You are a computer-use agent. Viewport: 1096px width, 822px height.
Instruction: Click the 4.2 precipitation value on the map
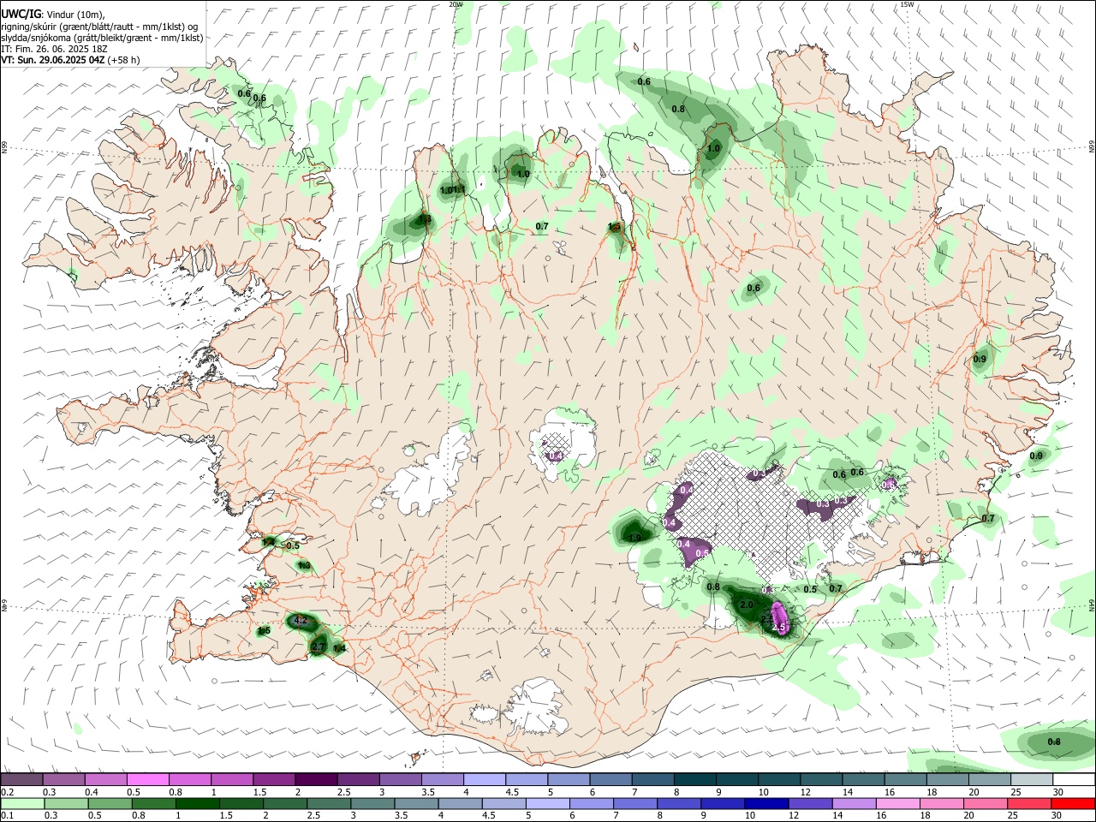click(300, 620)
